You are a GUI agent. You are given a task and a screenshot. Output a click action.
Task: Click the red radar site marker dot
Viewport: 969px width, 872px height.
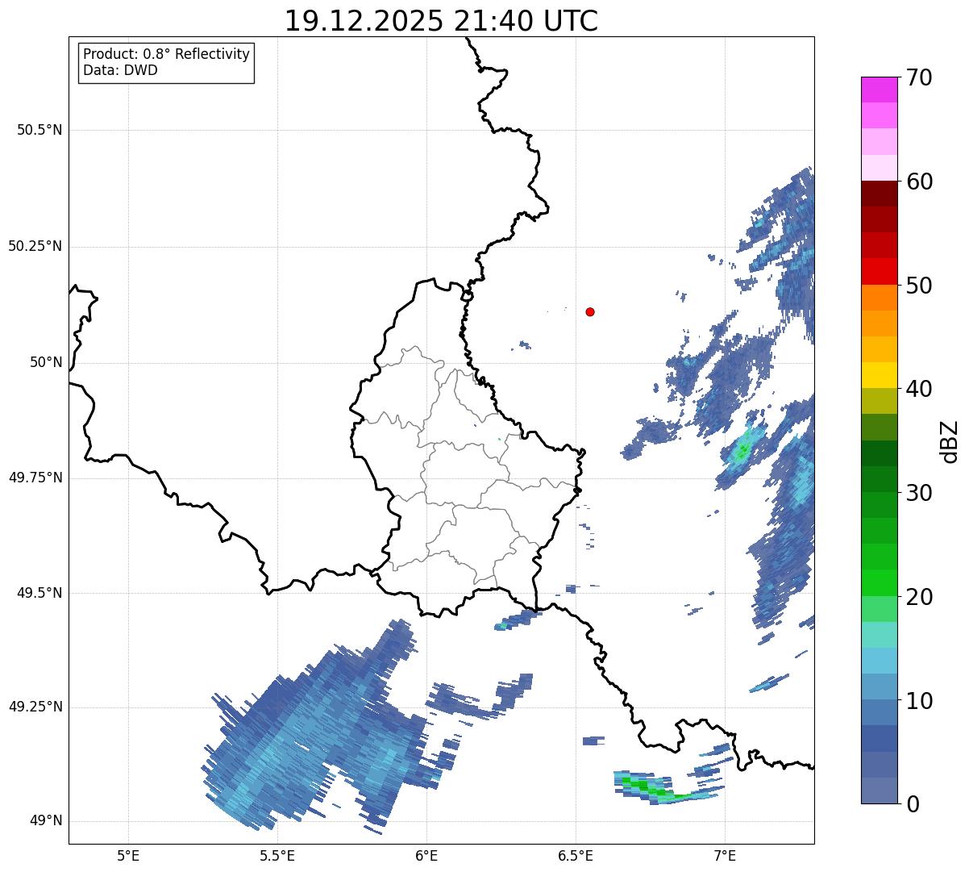pos(590,311)
